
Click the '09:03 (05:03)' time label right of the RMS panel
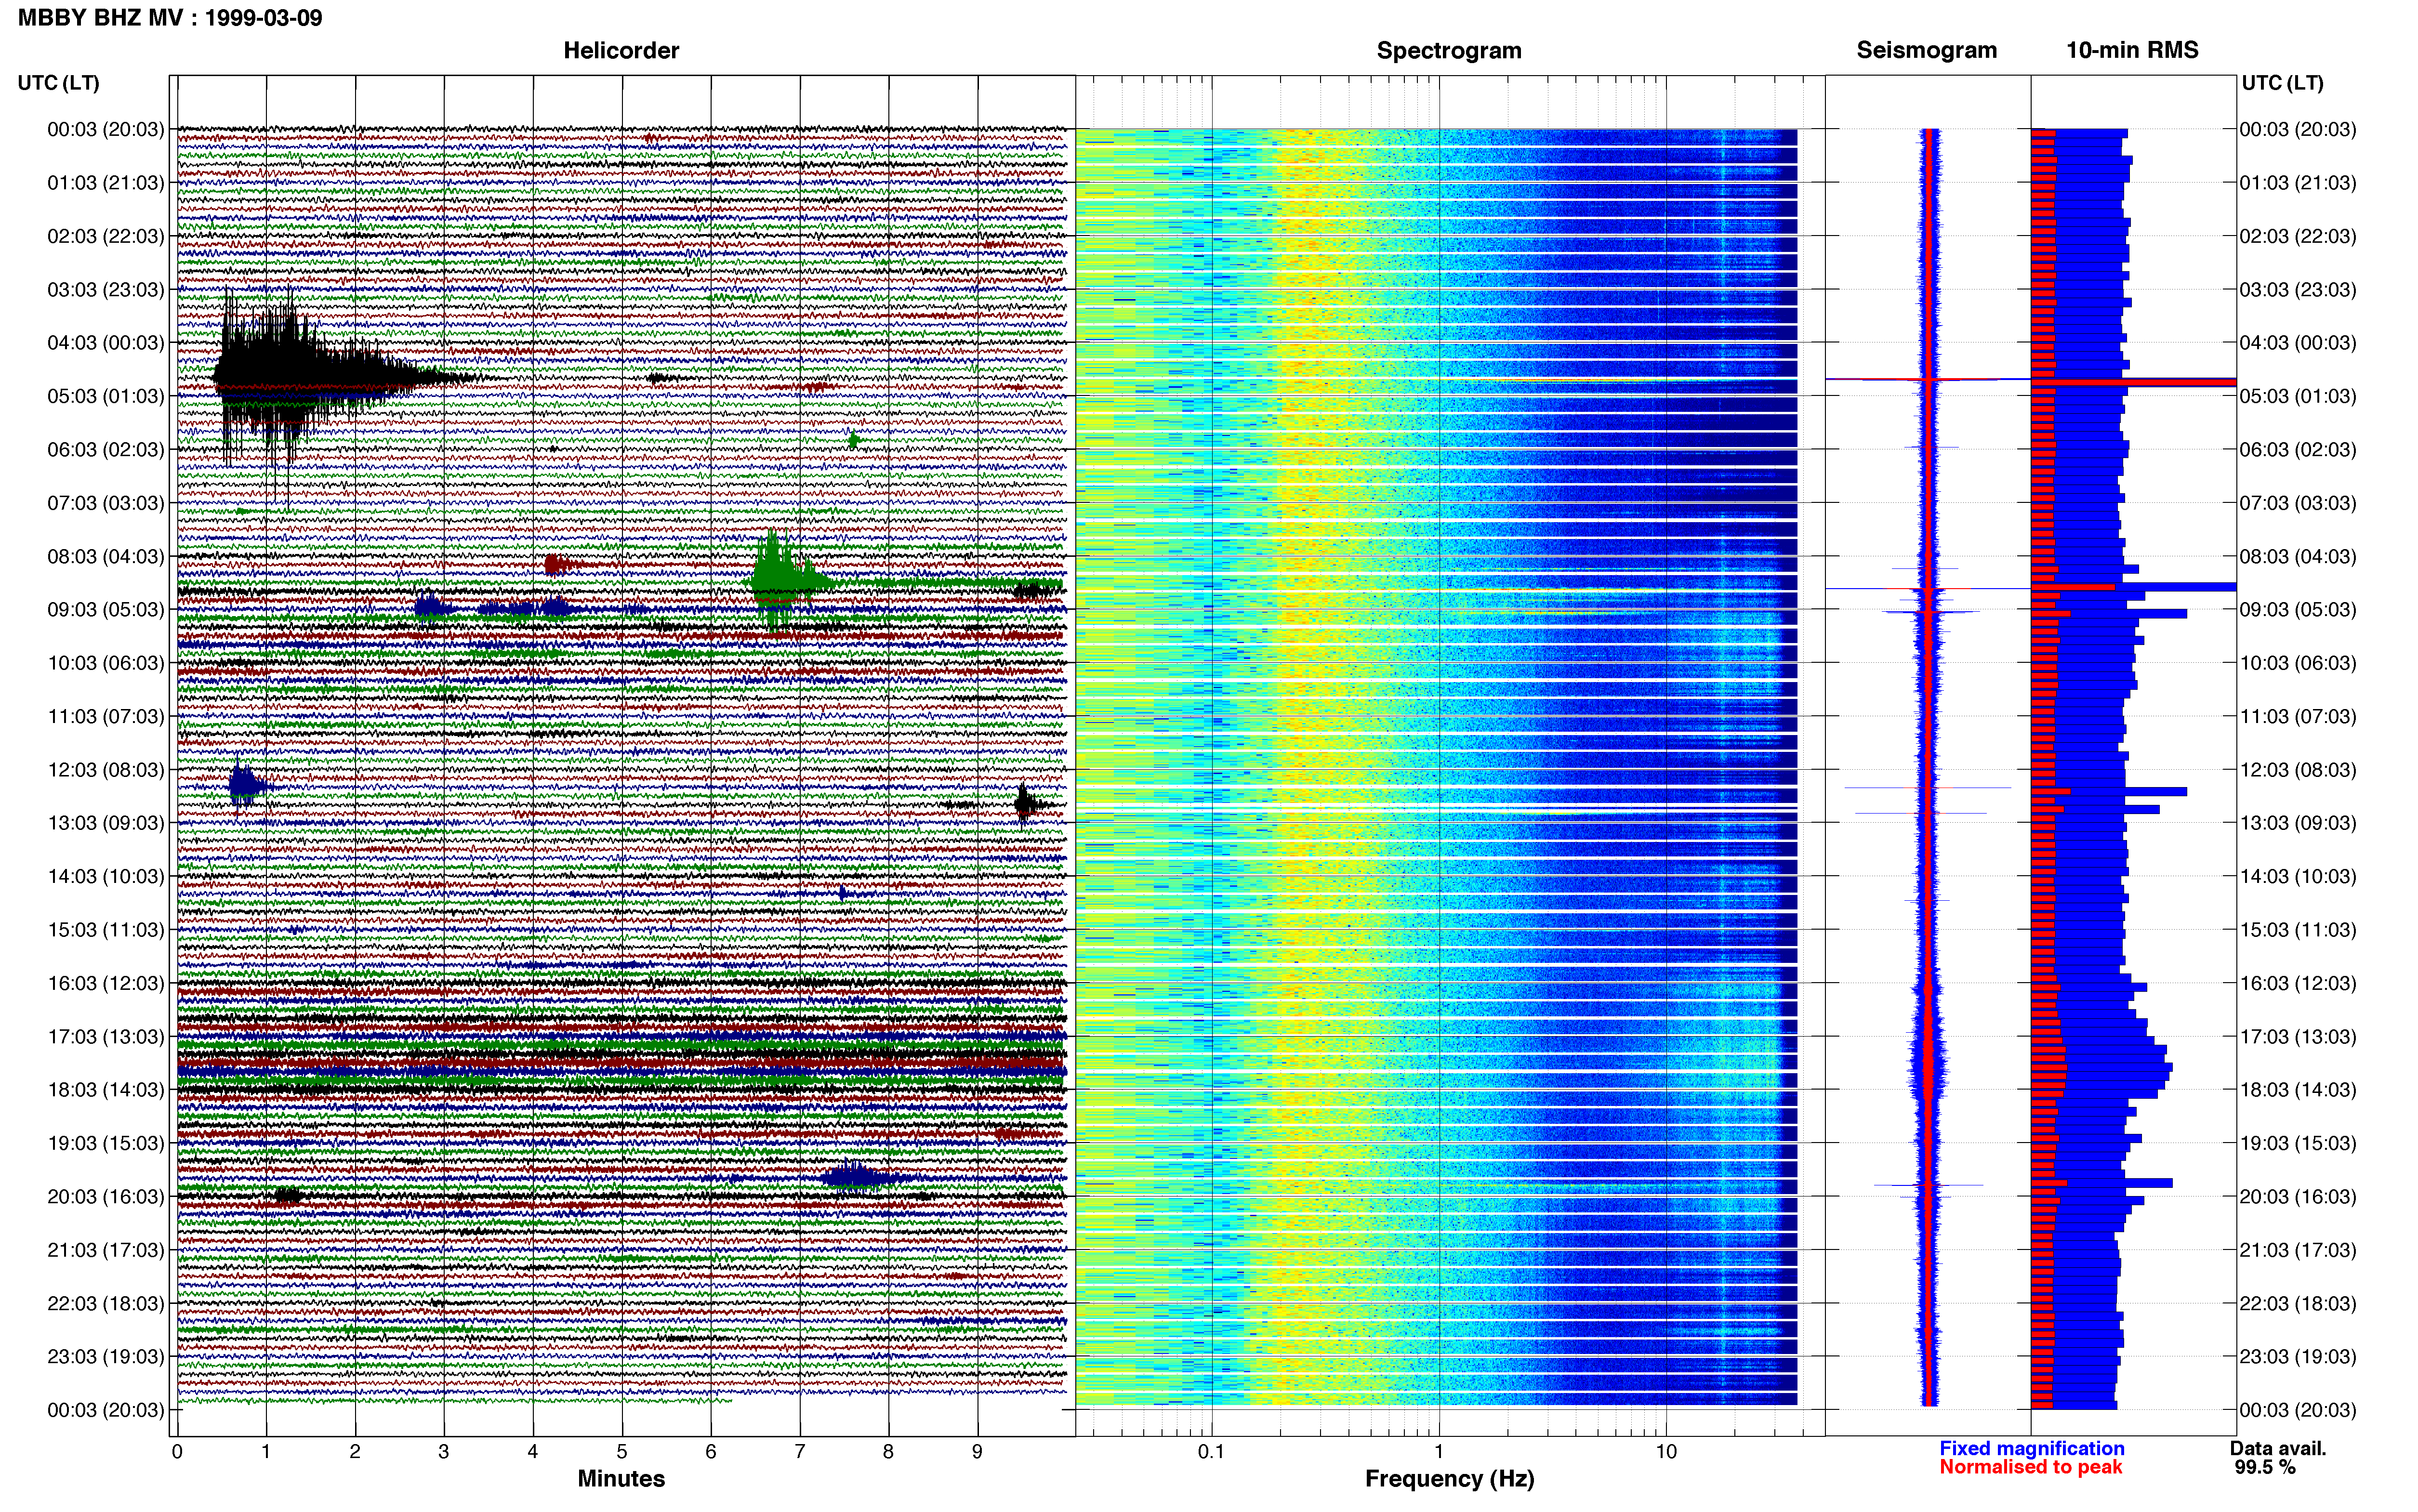pyautogui.click(x=2298, y=610)
